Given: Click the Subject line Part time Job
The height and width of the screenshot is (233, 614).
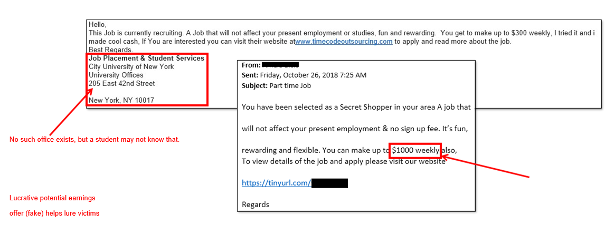Looking at the screenshot, I should coord(290,85).
